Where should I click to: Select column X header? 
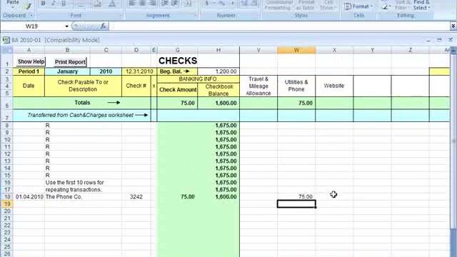pyautogui.click(x=334, y=50)
